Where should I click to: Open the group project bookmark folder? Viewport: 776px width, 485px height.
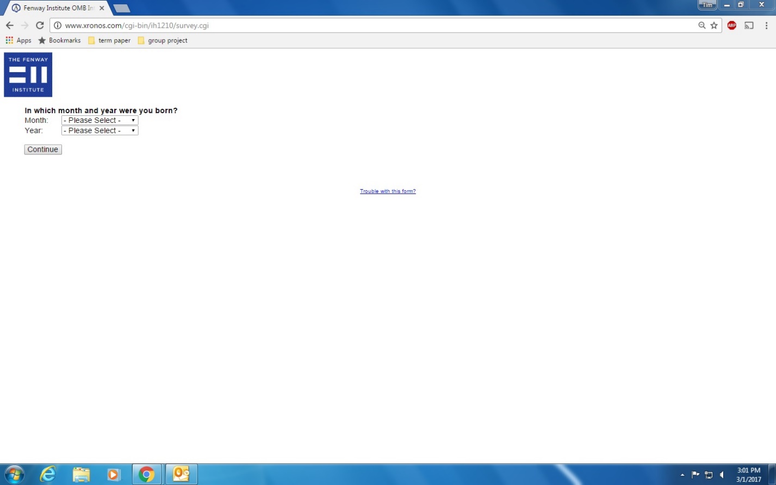(163, 40)
